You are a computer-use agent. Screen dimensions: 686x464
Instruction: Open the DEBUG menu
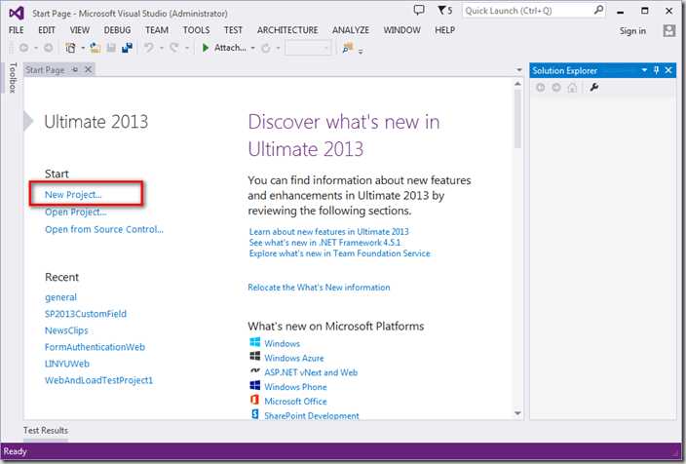117,30
